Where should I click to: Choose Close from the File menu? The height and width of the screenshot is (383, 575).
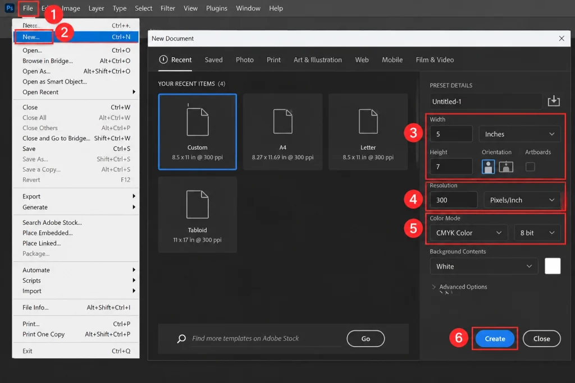pos(76,107)
